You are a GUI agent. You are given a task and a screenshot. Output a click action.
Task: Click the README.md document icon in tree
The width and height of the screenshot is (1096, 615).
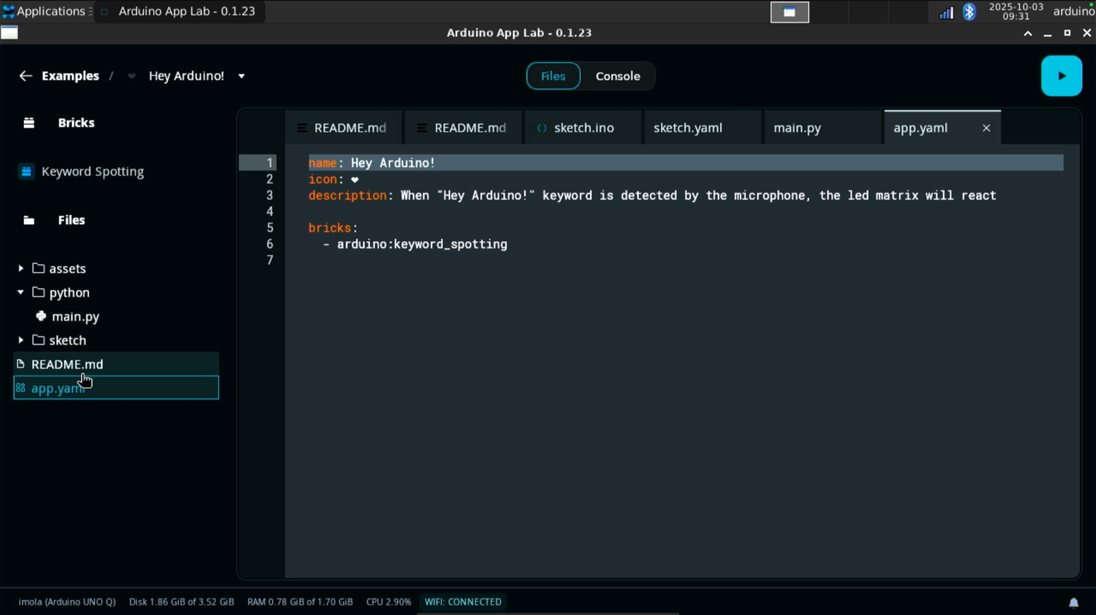point(21,364)
